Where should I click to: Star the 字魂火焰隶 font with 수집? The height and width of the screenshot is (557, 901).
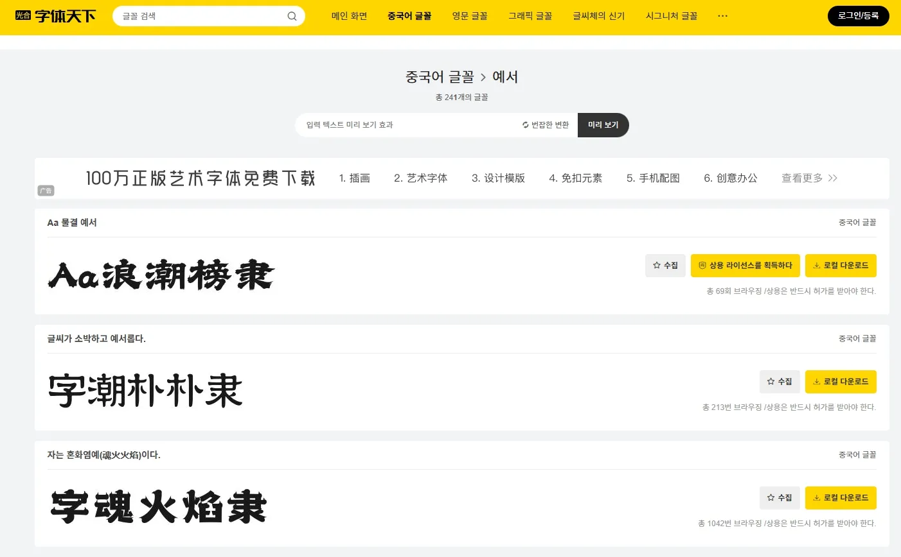click(x=780, y=498)
